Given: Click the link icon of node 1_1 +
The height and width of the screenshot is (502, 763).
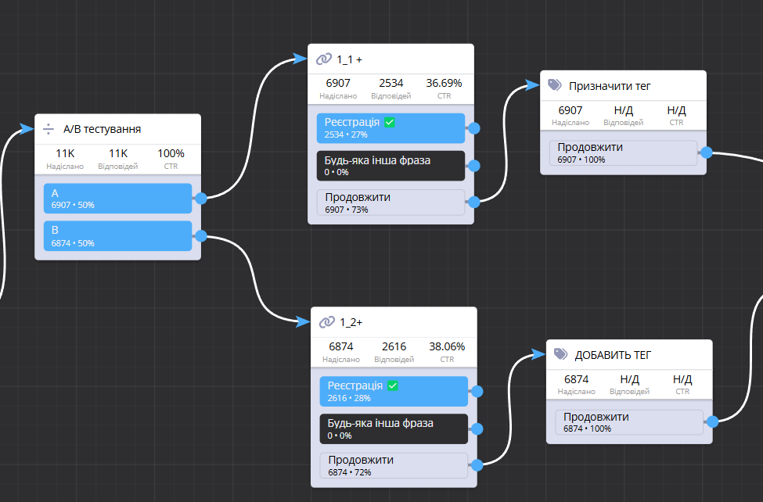Looking at the screenshot, I should coord(323,59).
